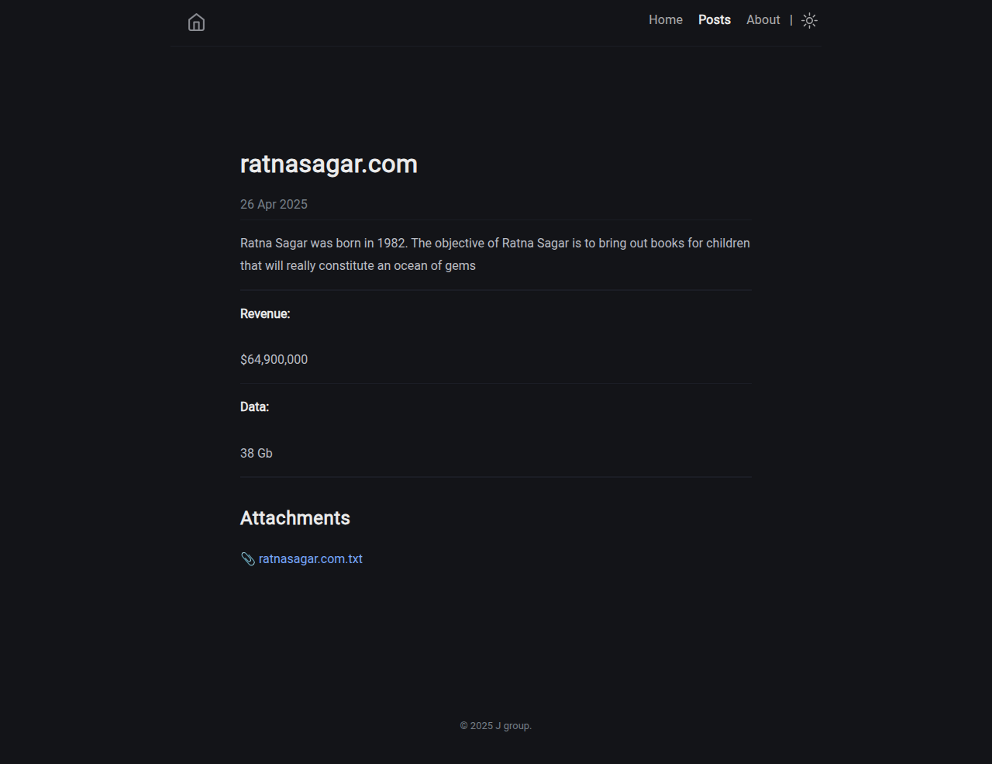Open the ratnasagar.com.txt attachment link
992x764 pixels.
click(x=311, y=559)
